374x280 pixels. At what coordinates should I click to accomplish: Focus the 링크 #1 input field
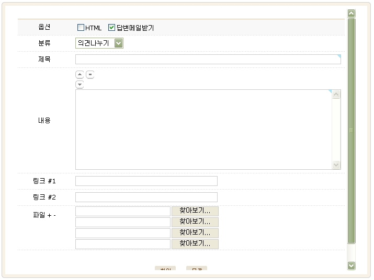tap(146, 181)
